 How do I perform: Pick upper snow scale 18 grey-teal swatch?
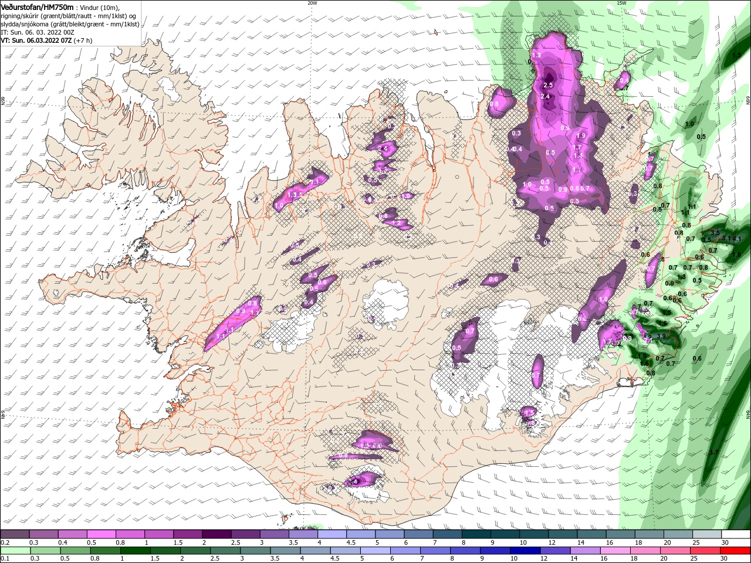650,534
